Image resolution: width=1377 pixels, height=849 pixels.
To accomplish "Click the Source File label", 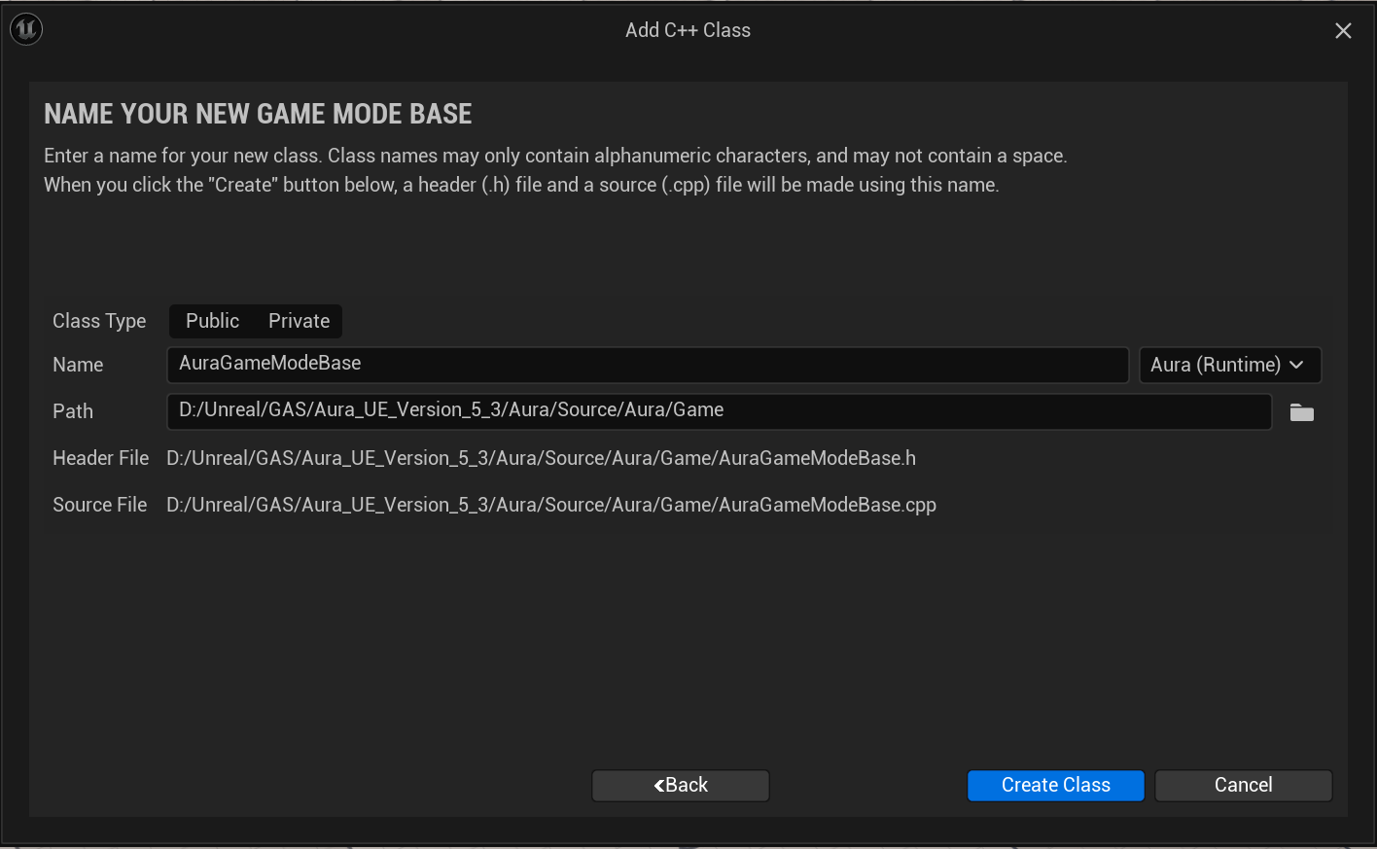I will click(99, 505).
